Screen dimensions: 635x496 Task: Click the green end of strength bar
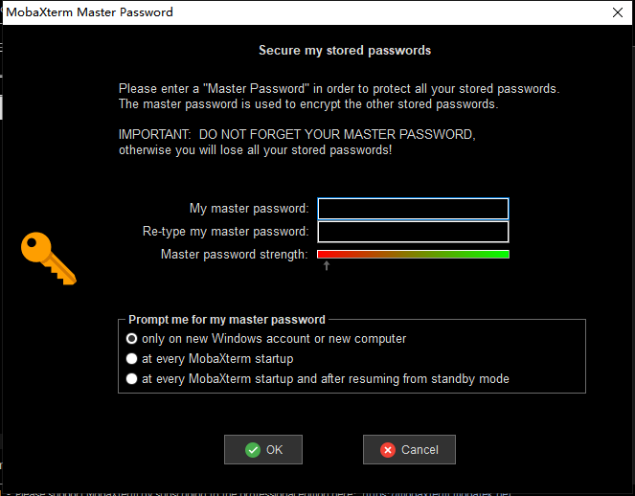(x=501, y=255)
